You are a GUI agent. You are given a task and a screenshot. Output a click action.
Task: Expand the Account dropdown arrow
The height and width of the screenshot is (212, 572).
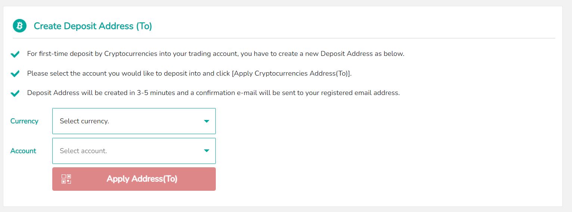[206, 151]
